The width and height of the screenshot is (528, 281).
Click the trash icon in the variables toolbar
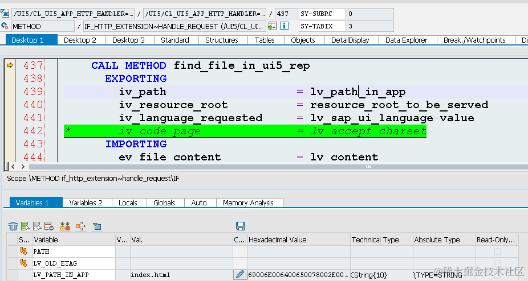pos(13,226)
